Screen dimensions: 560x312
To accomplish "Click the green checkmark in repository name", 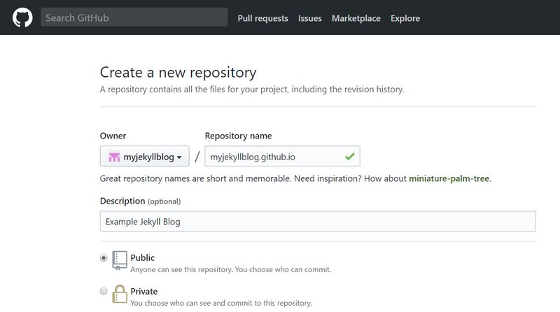I will tap(350, 156).
